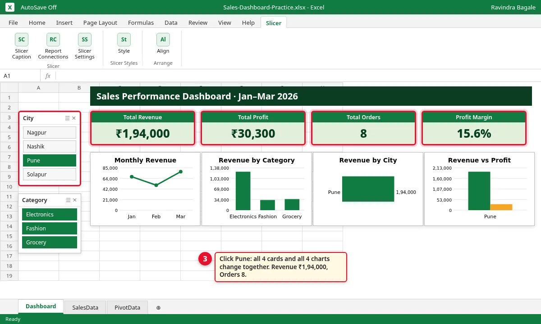Click into the formula bar
Image resolution: width=541 pixels, height=324 pixels.
298,76
